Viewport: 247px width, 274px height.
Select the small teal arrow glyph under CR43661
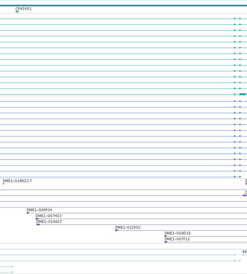17,12
